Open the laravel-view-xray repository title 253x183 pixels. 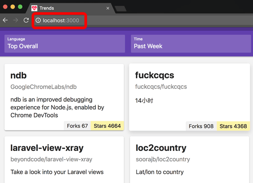[x=47, y=148]
